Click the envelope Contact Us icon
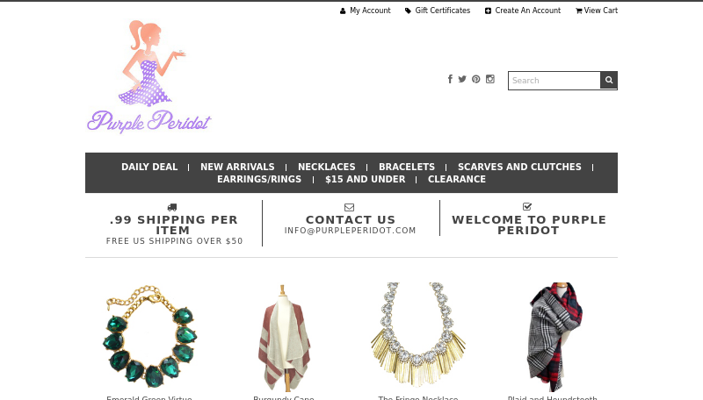 pos(349,207)
